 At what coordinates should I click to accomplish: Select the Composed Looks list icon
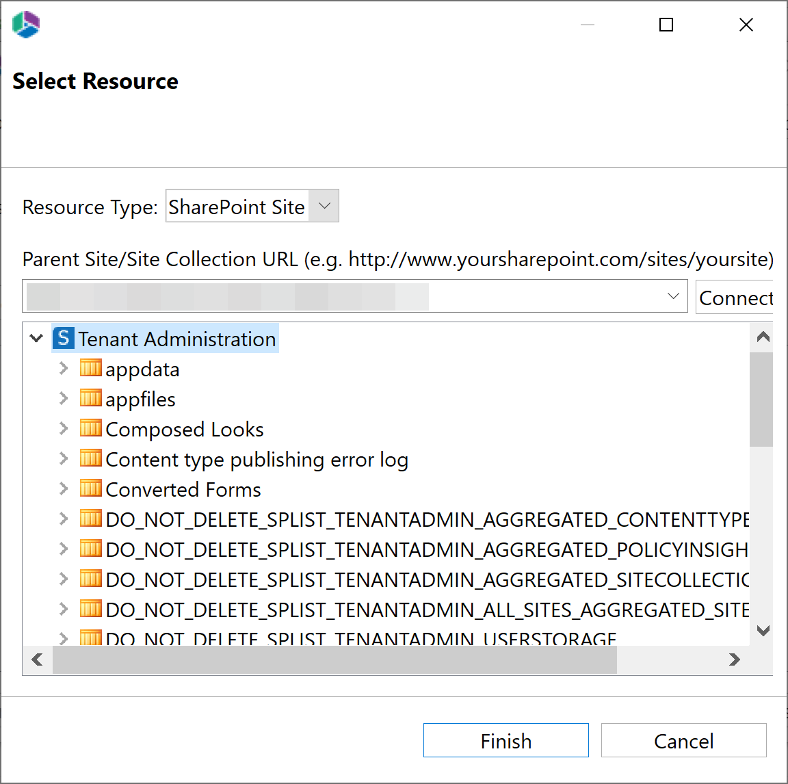pos(91,428)
